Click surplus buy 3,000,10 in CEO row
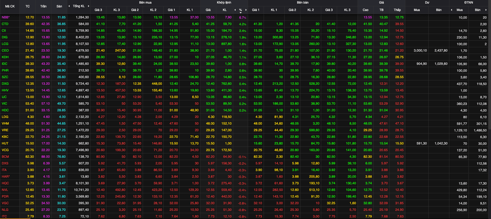This screenshot has height=219, width=491. coord(420,51)
